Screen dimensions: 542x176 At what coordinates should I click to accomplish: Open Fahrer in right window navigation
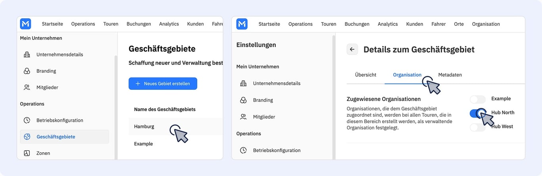[x=438, y=24]
